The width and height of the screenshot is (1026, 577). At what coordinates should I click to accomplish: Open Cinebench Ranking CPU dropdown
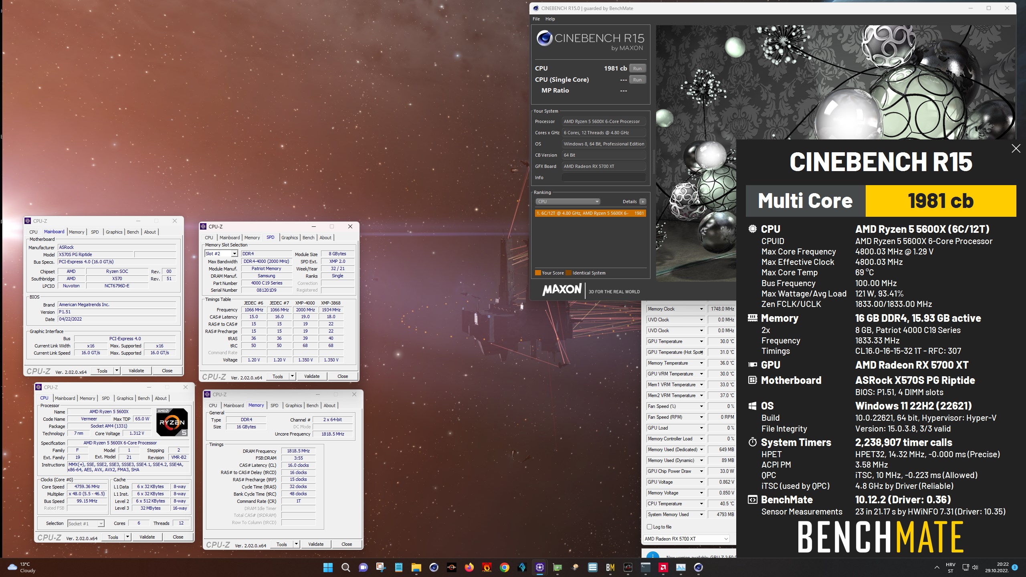[568, 202]
